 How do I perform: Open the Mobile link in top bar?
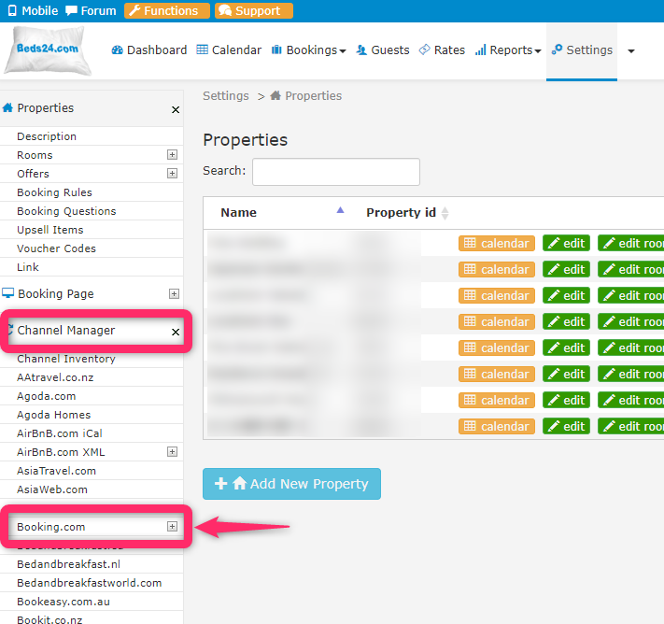tap(33, 10)
